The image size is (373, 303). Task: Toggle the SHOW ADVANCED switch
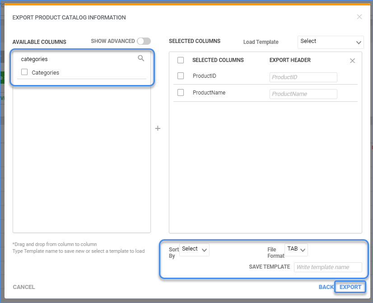click(144, 41)
